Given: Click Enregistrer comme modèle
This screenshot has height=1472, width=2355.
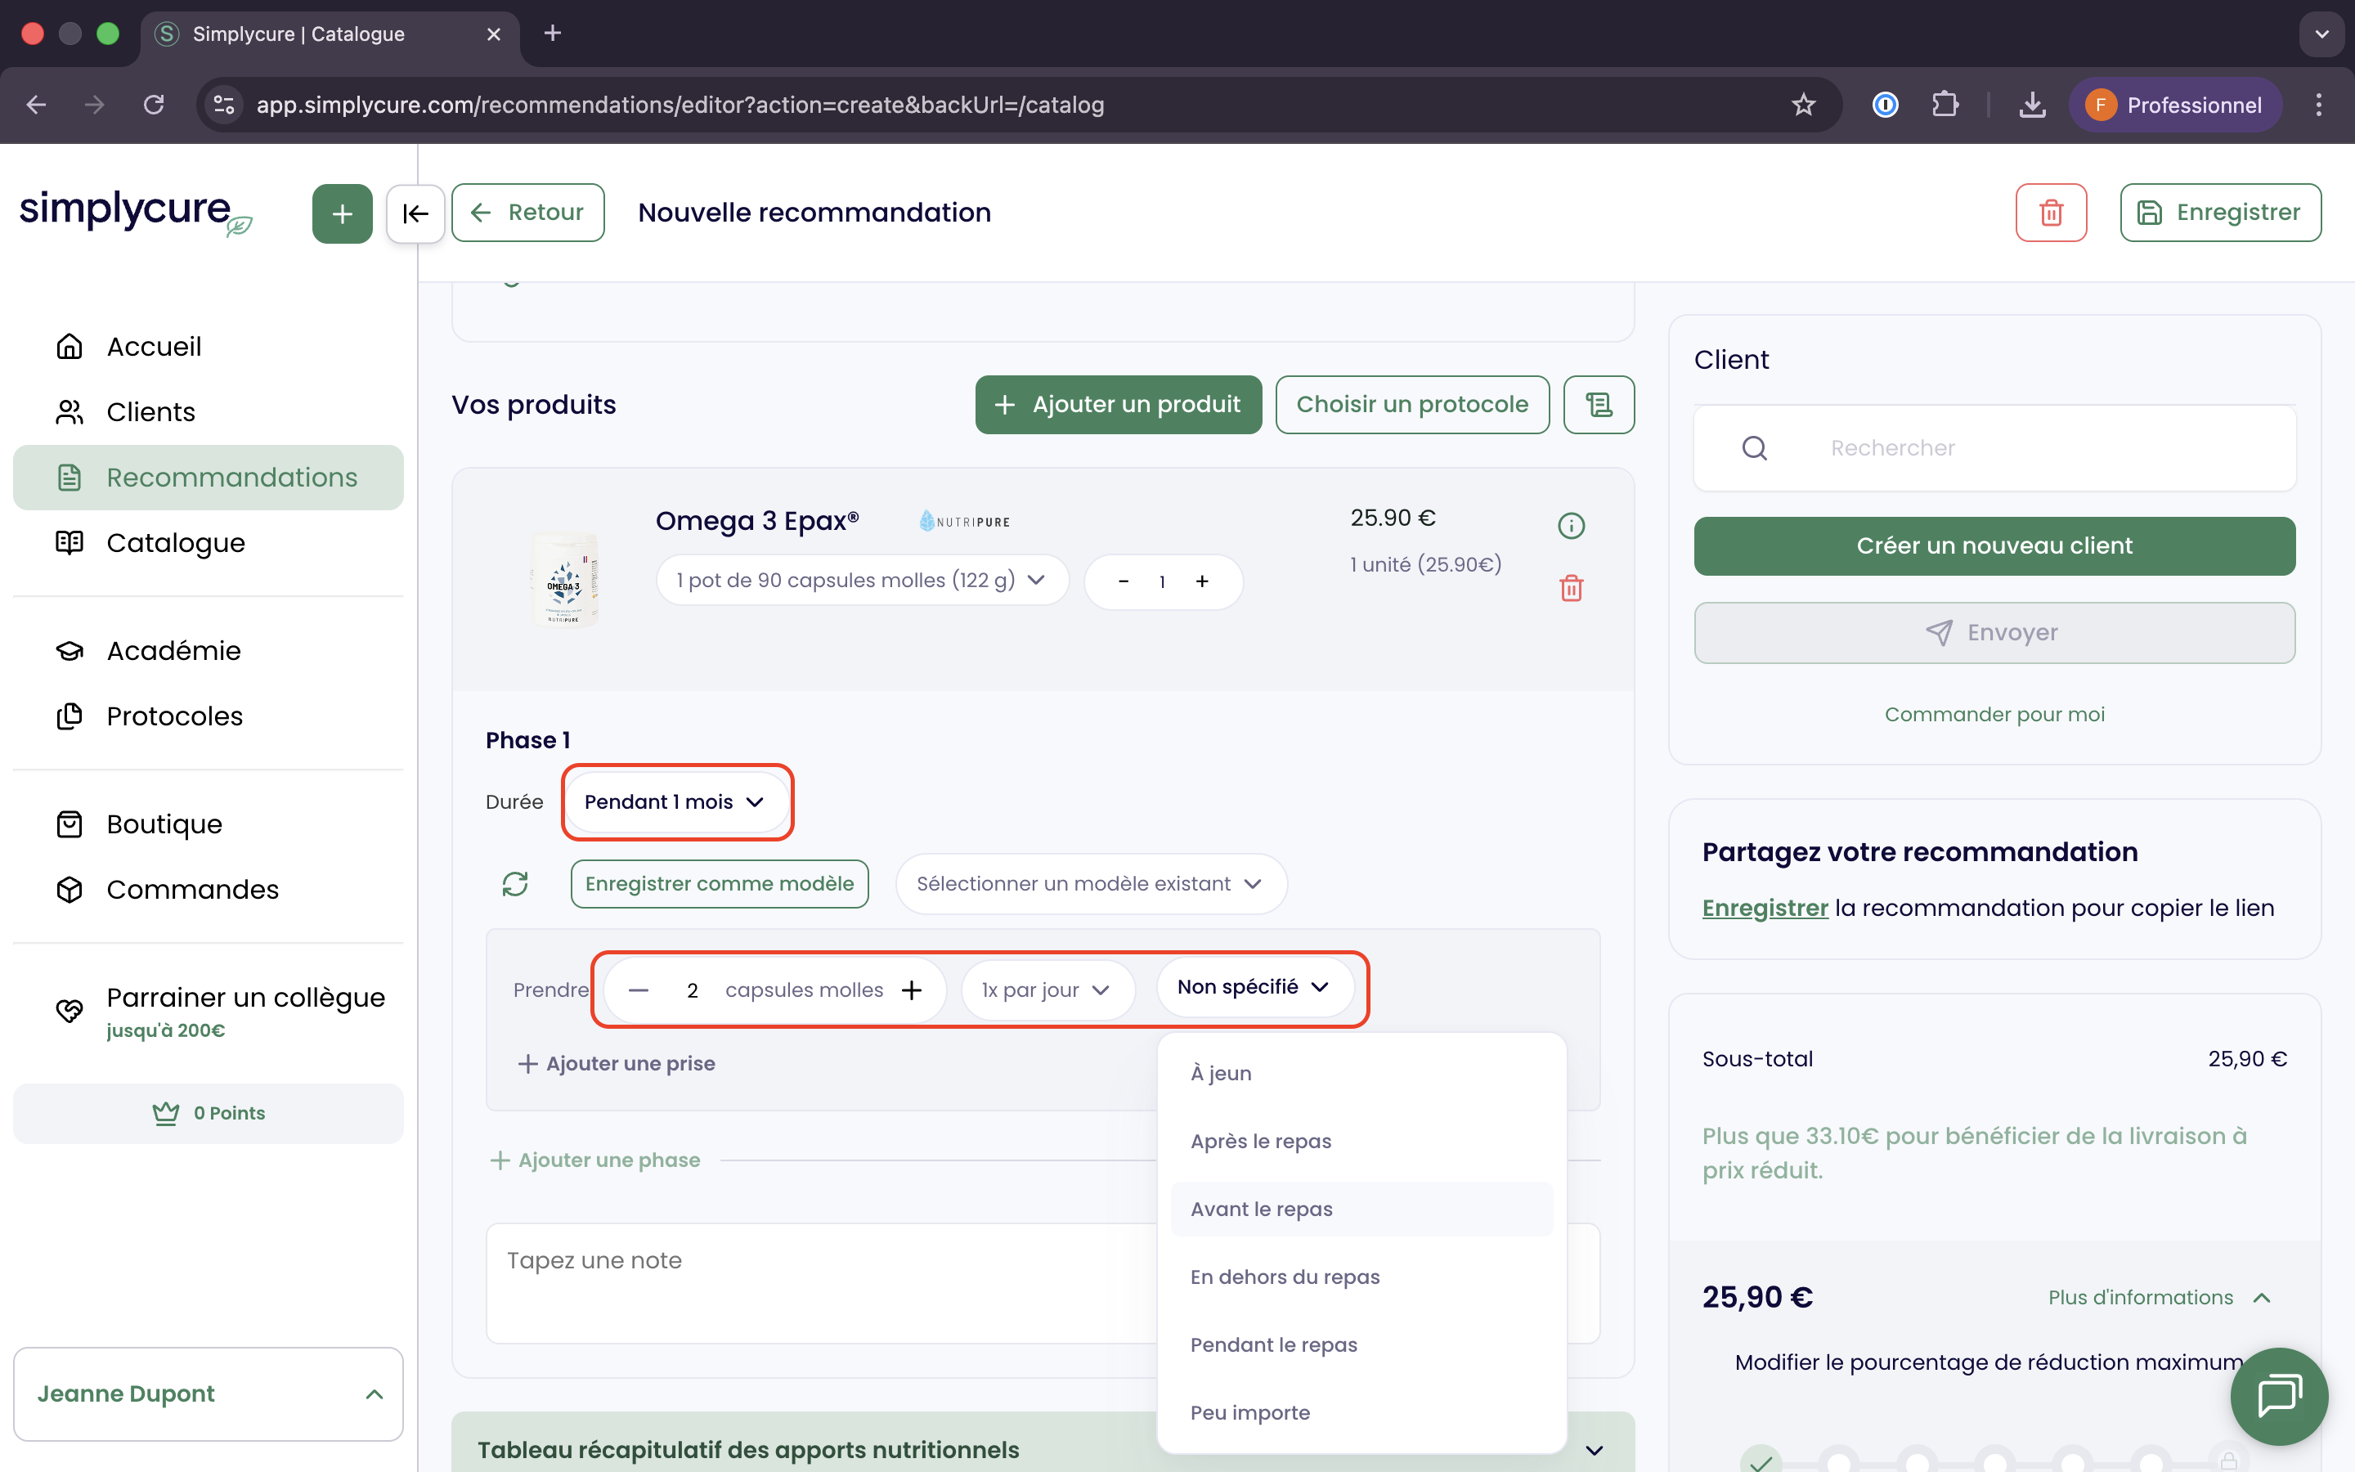Looking at the screenshot, I should [719, 883].
